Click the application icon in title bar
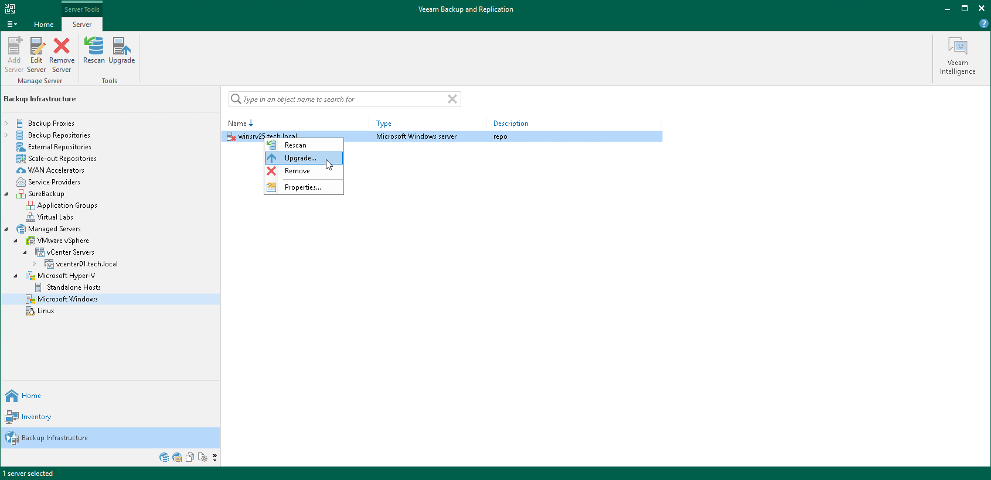This screenshot has height=480, width=991. click(x=10, y=9)
